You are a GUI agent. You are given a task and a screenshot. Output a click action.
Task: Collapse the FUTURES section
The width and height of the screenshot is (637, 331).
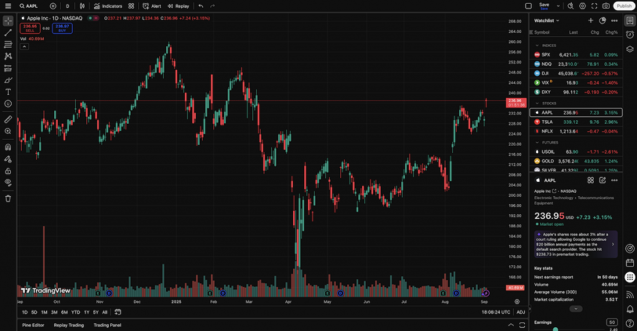(x=537, y=142)
